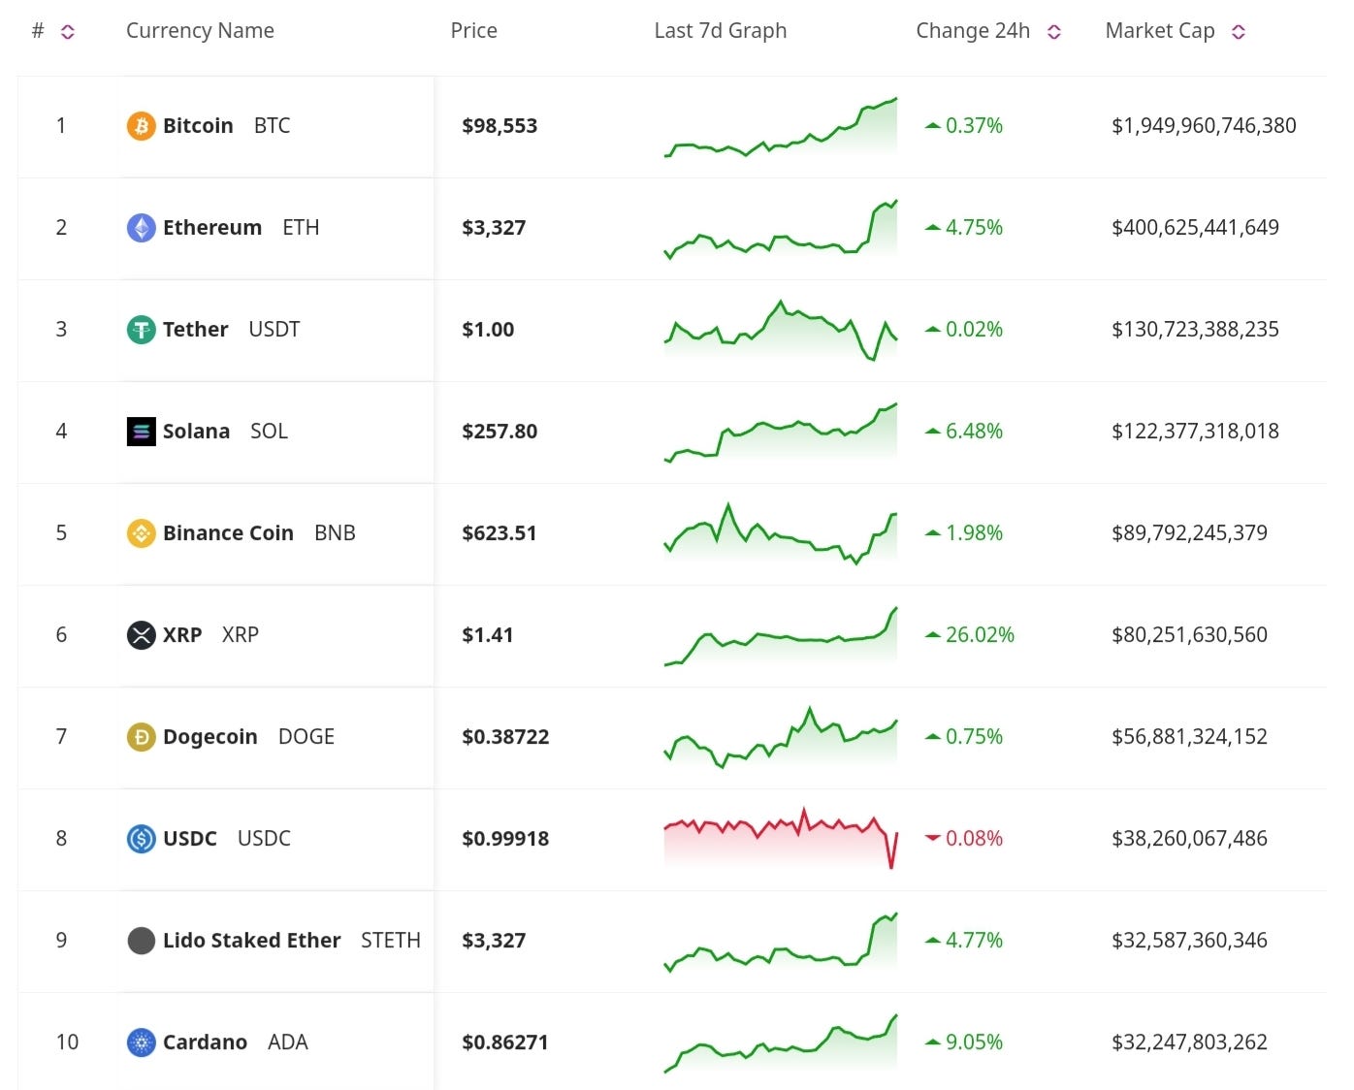View XRP's 7-day price graph
This screenshot has width=1354, height=1090.
point(781,636)
